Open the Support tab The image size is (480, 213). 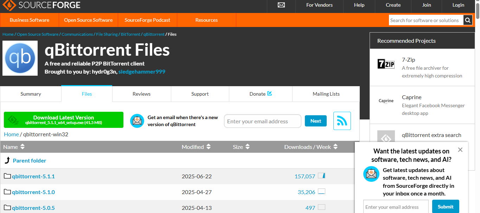pyautogui.click(x=200, y=94)
